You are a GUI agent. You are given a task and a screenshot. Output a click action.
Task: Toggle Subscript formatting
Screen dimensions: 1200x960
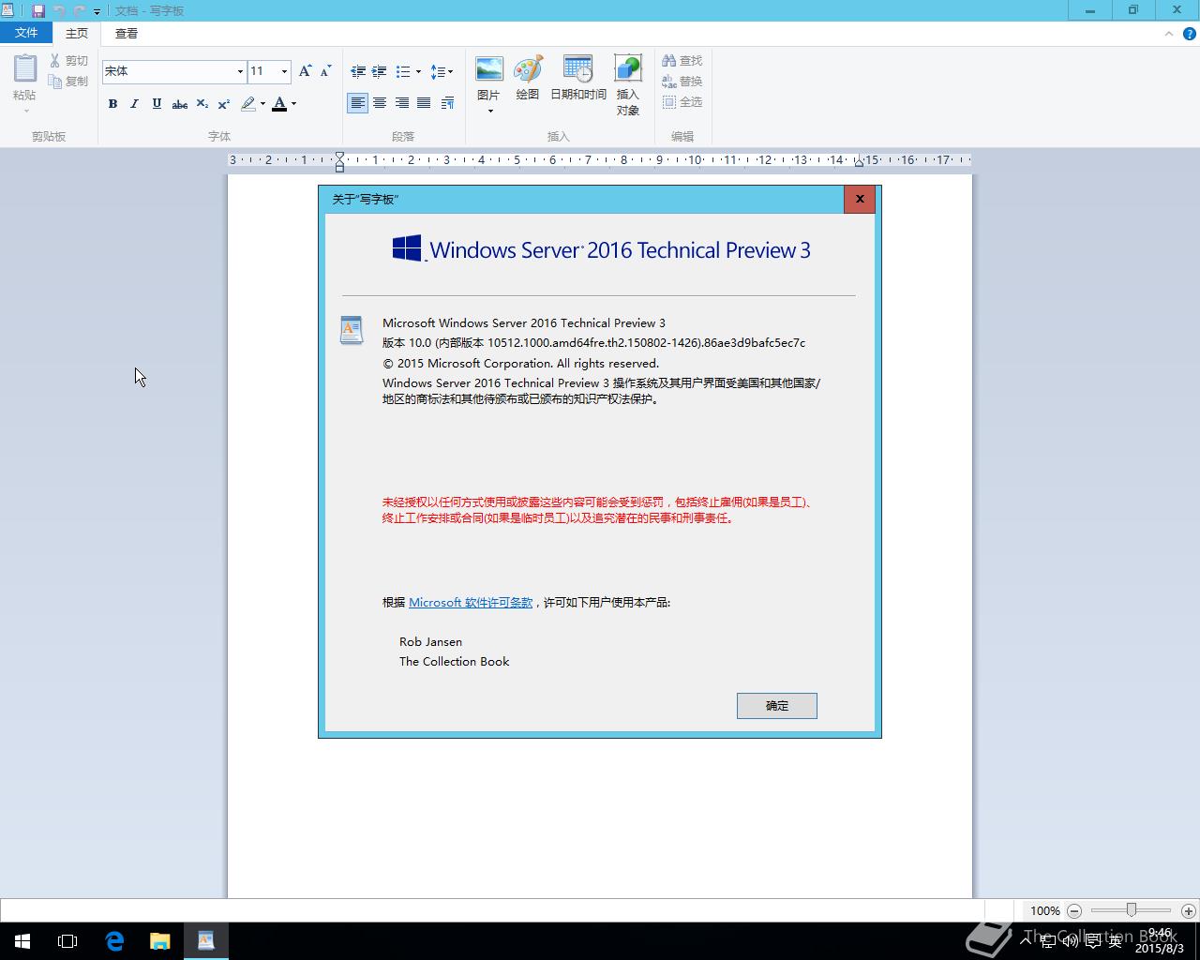click(202, 104)
